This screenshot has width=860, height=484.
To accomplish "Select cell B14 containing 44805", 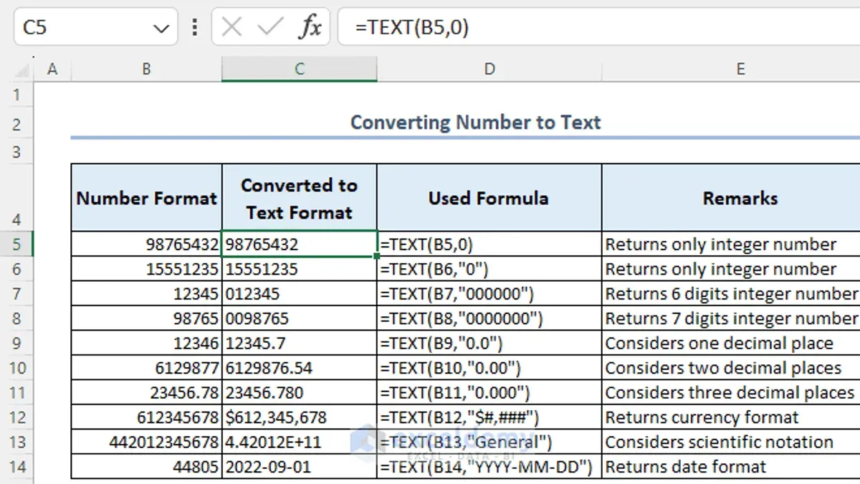I will (146, 467).
